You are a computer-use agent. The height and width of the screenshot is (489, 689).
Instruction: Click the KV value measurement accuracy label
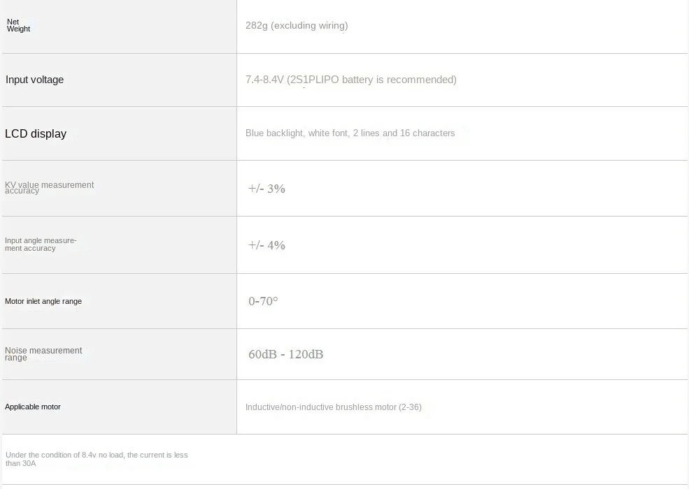click(x=49, y=187)
